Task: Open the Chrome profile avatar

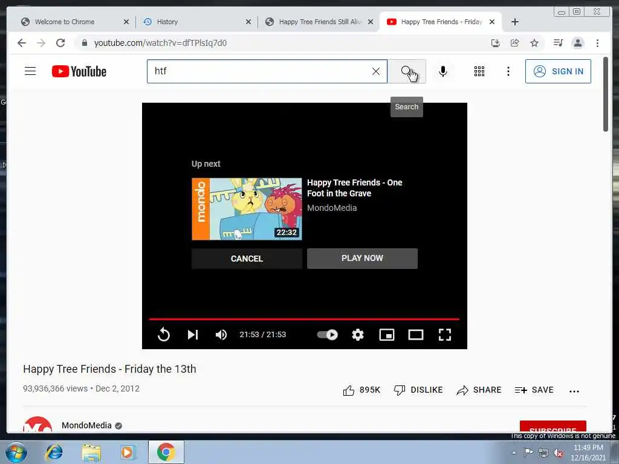Action: (577, 43)
